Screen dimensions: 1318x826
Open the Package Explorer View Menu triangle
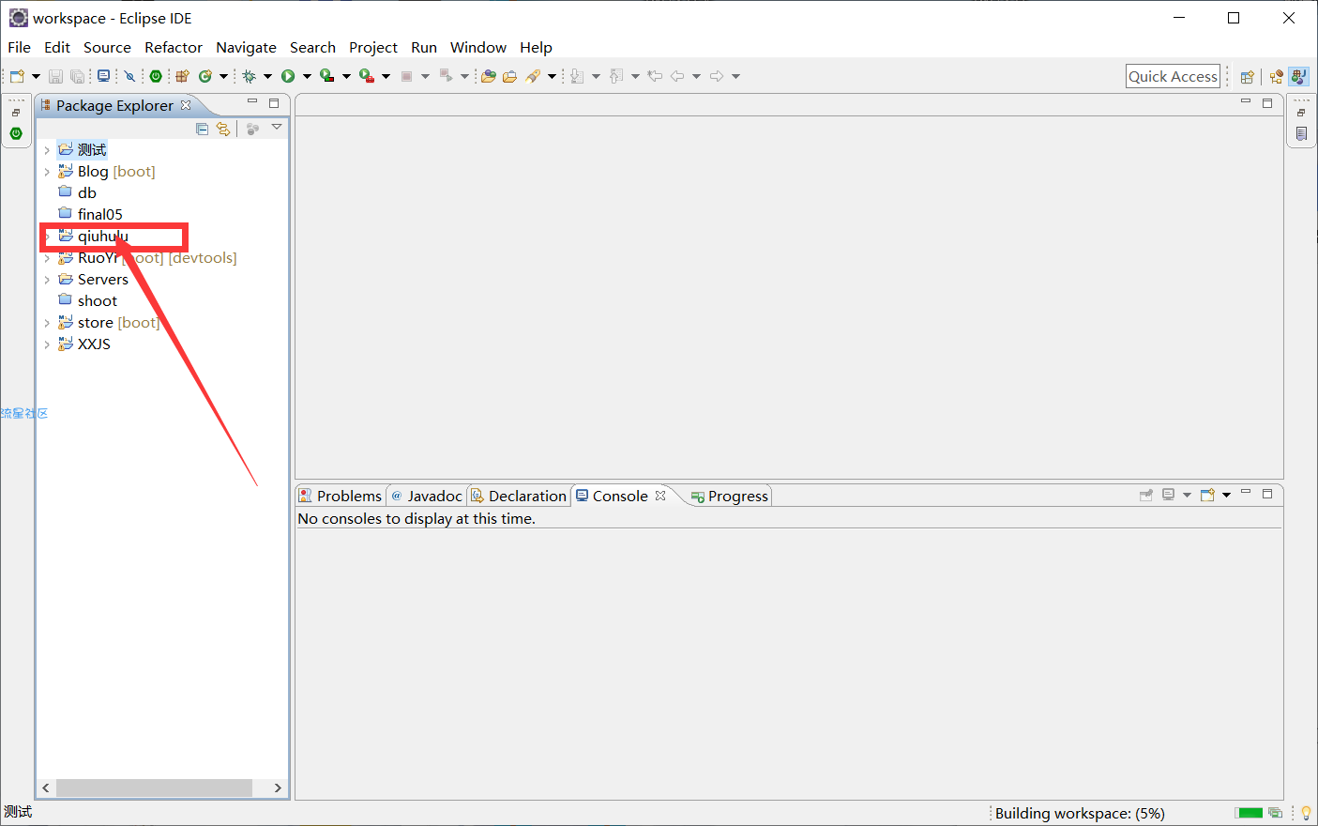(277, 128)
